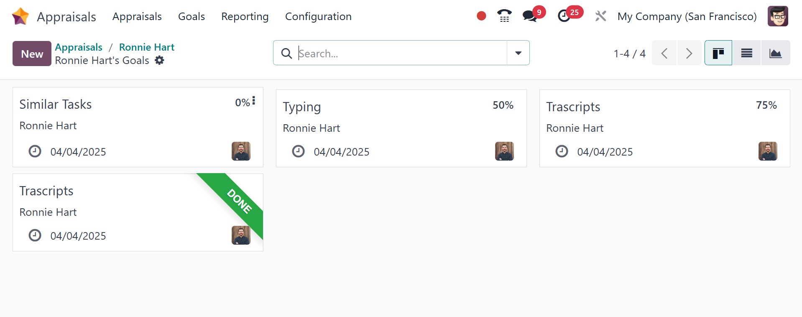This screenshot has height=317, width=802.
Task: Click the Appraisals app logo icon
Action: [x=20, y=17]
